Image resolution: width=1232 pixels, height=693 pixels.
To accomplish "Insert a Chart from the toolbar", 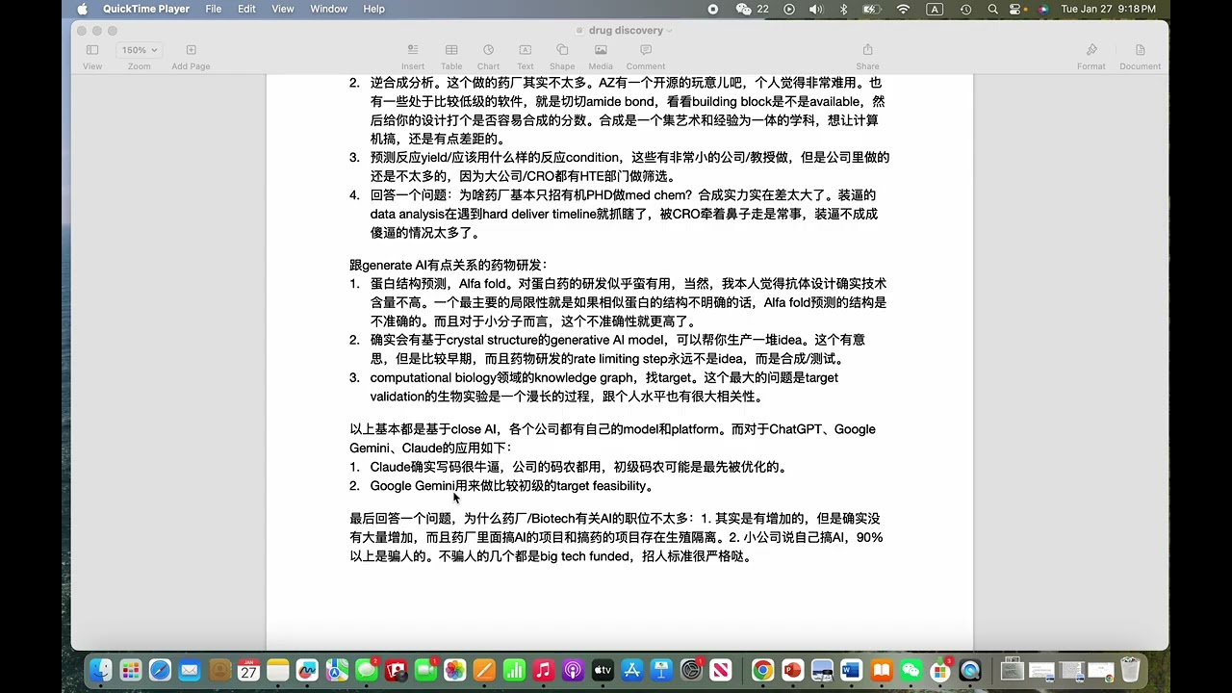I will pyautogui.click(x=488, y=57).
